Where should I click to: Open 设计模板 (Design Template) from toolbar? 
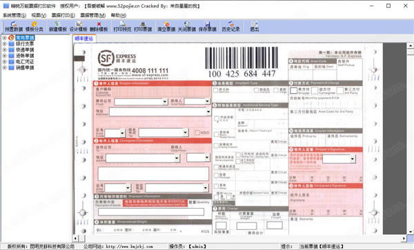tap(78, 27)
